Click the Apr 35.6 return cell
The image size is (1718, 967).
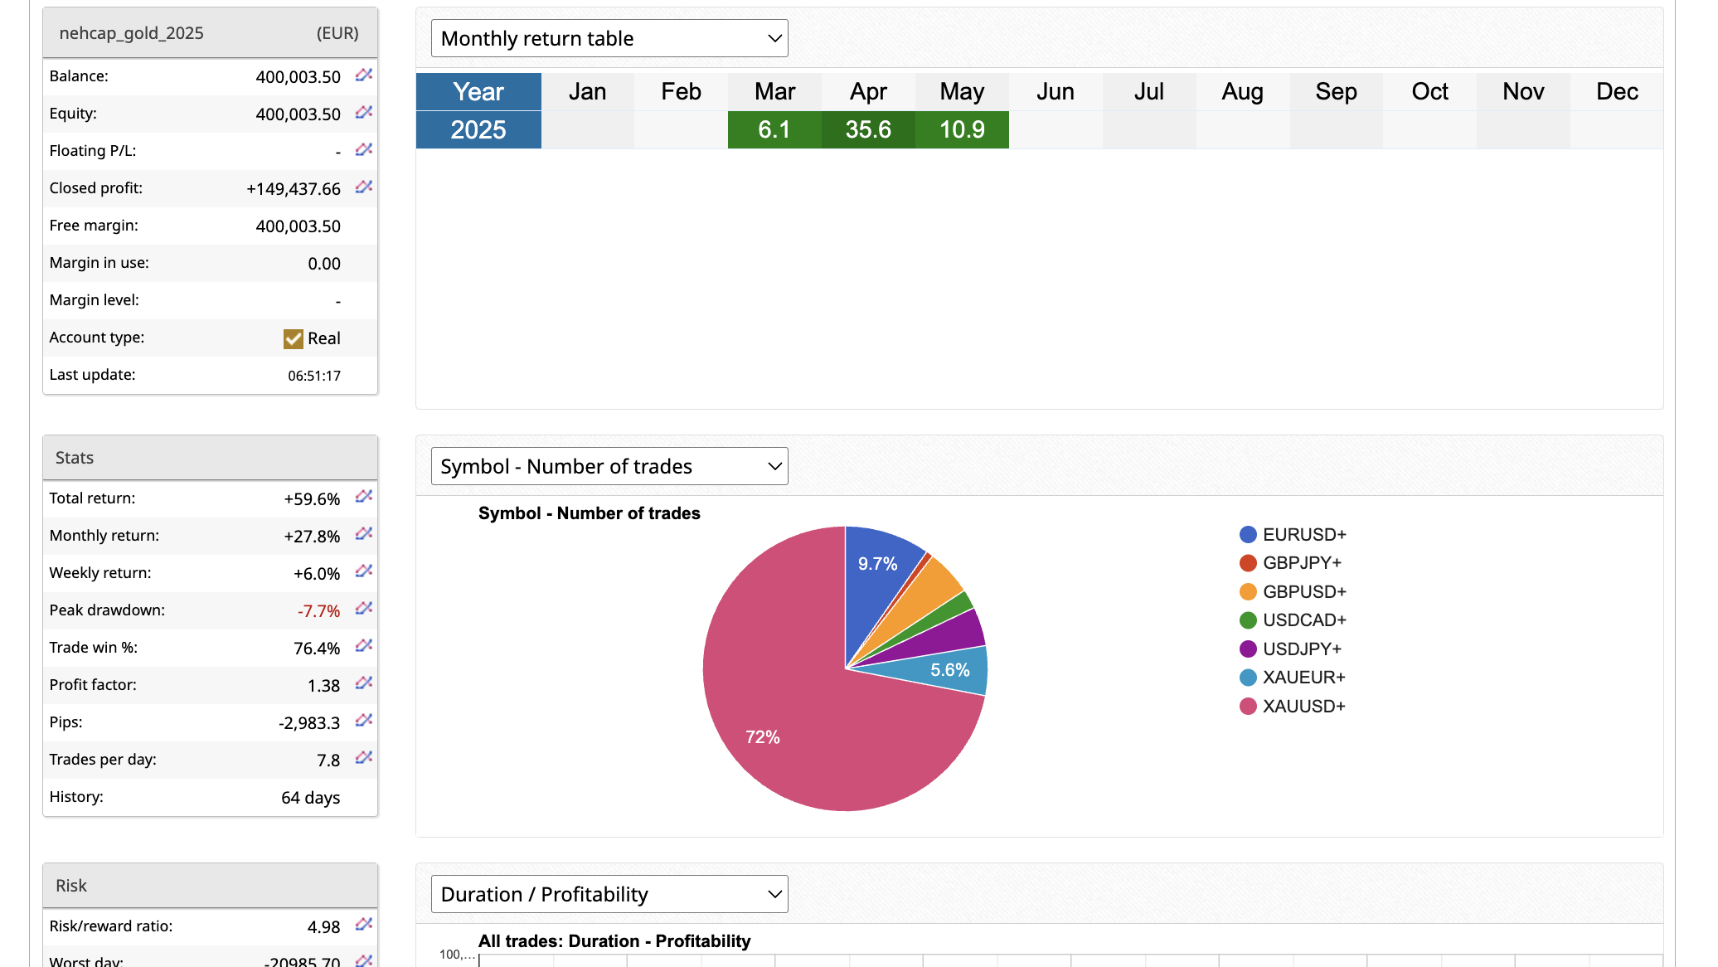(x=868, y=130)
